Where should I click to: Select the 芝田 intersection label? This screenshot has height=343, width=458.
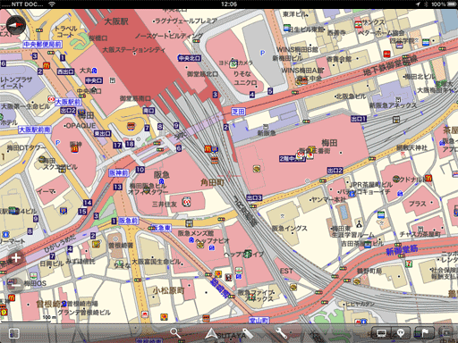pos(238,112)
